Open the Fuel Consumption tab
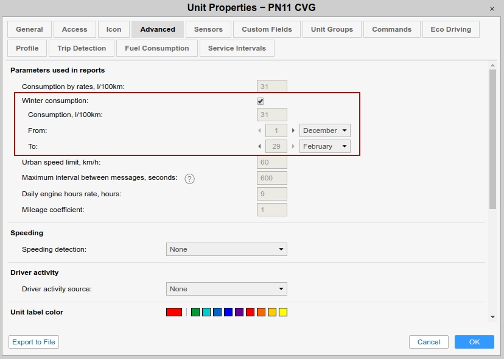The width and height of the screenshot is (504, 359). click(x=157, y=48)
